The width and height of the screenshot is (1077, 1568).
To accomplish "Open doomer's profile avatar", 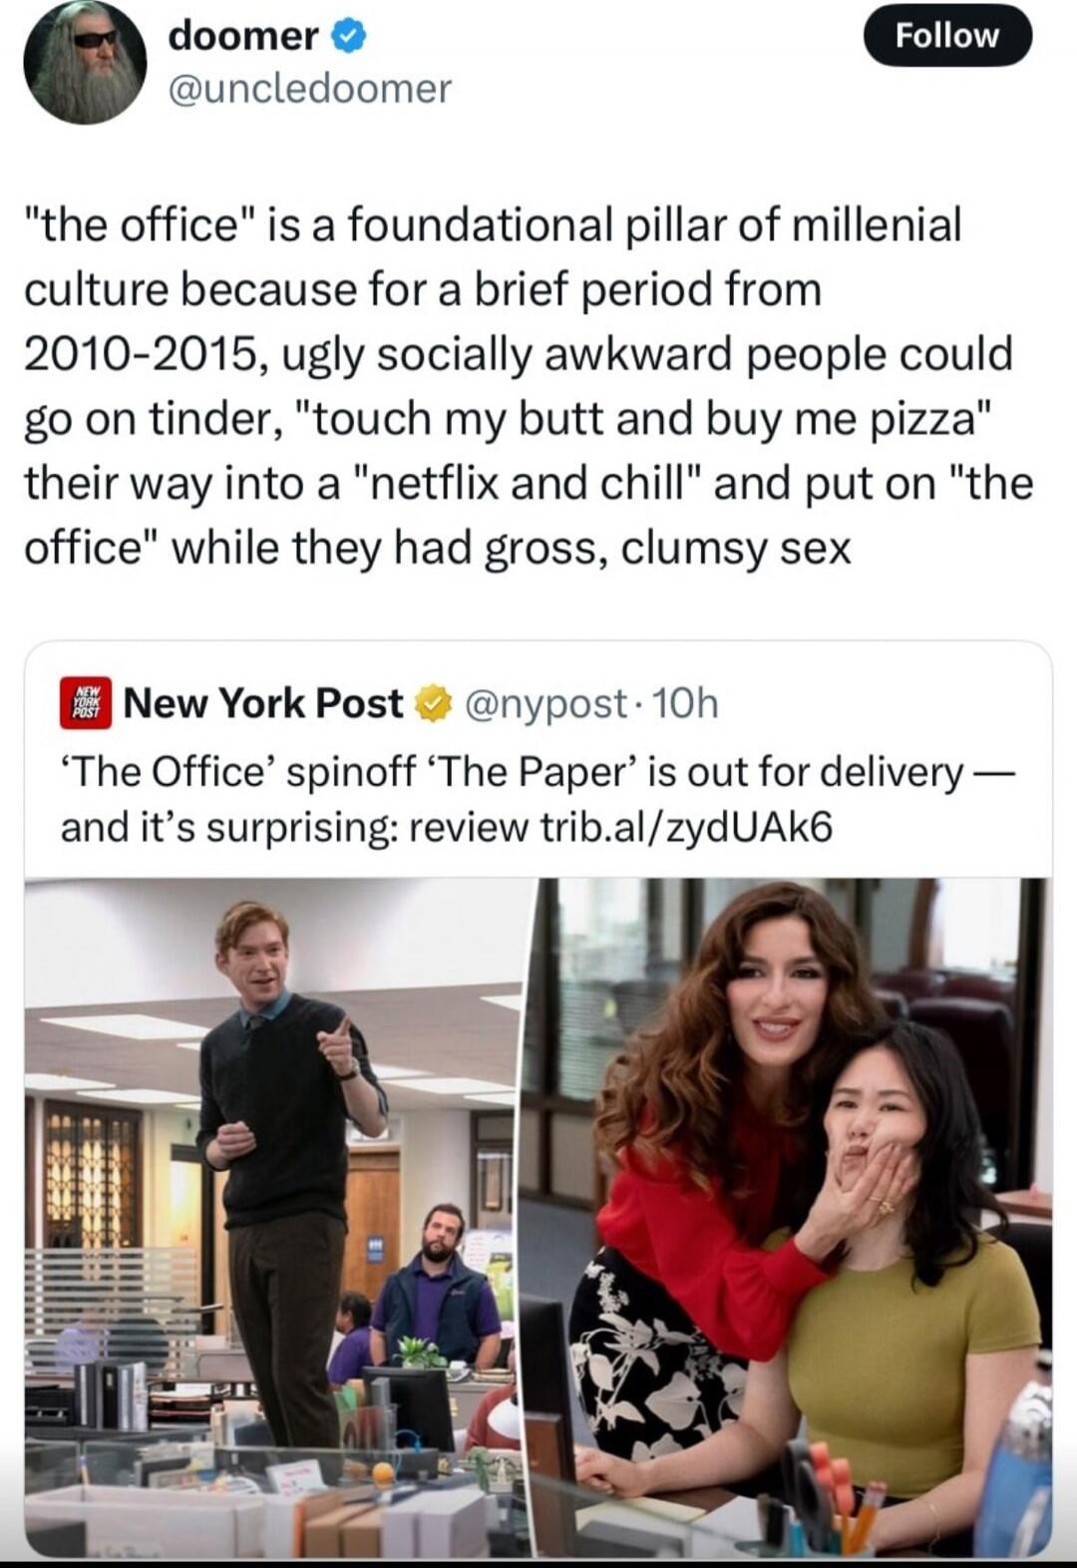I will click(x=85, y=63).
